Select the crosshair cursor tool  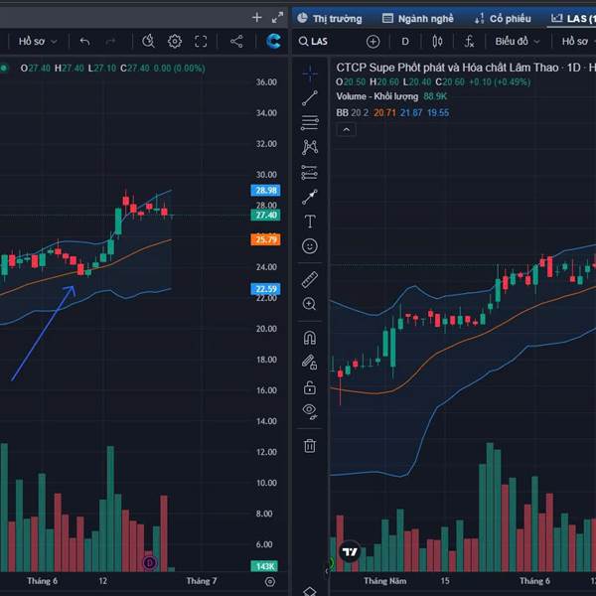pos(310,73)
